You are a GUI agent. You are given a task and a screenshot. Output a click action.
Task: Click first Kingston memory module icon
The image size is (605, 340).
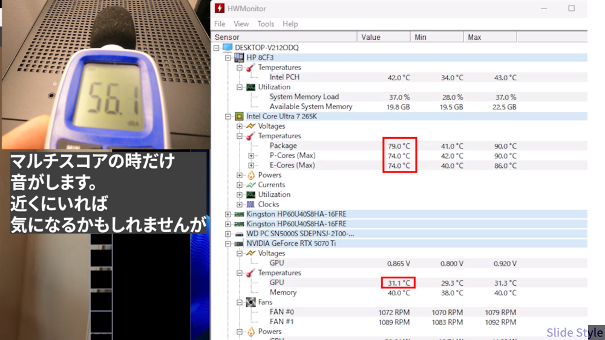239,214
